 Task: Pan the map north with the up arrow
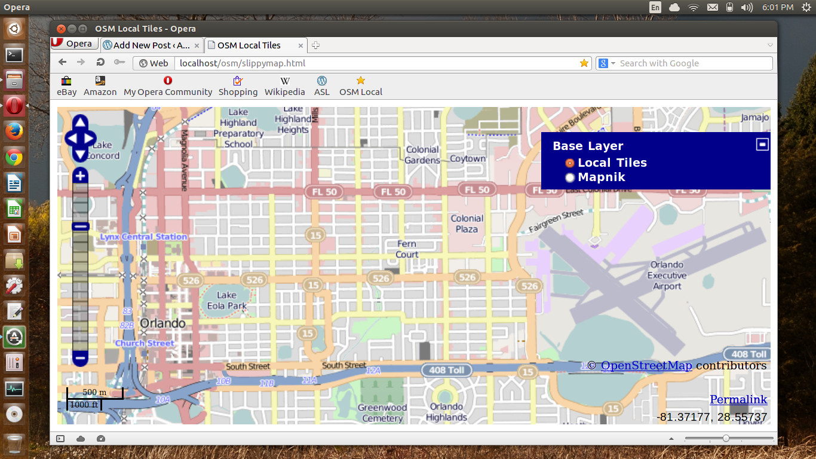pos(80,123)
